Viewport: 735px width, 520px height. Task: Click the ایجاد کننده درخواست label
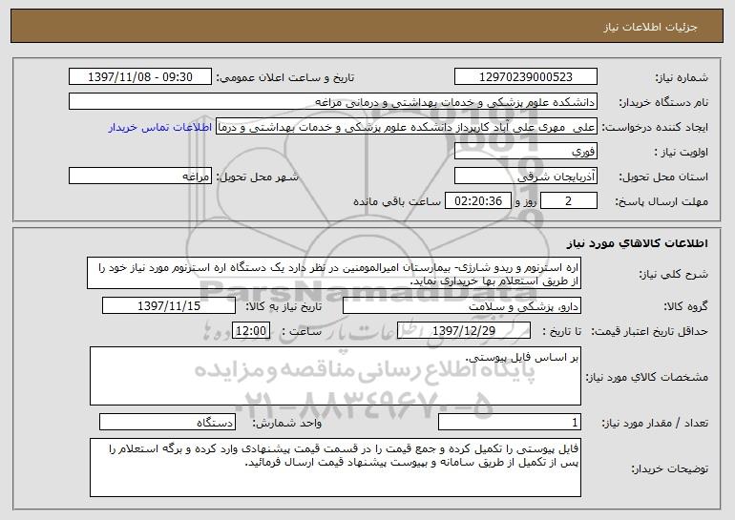pyautogui.click(x=655, y=128)
